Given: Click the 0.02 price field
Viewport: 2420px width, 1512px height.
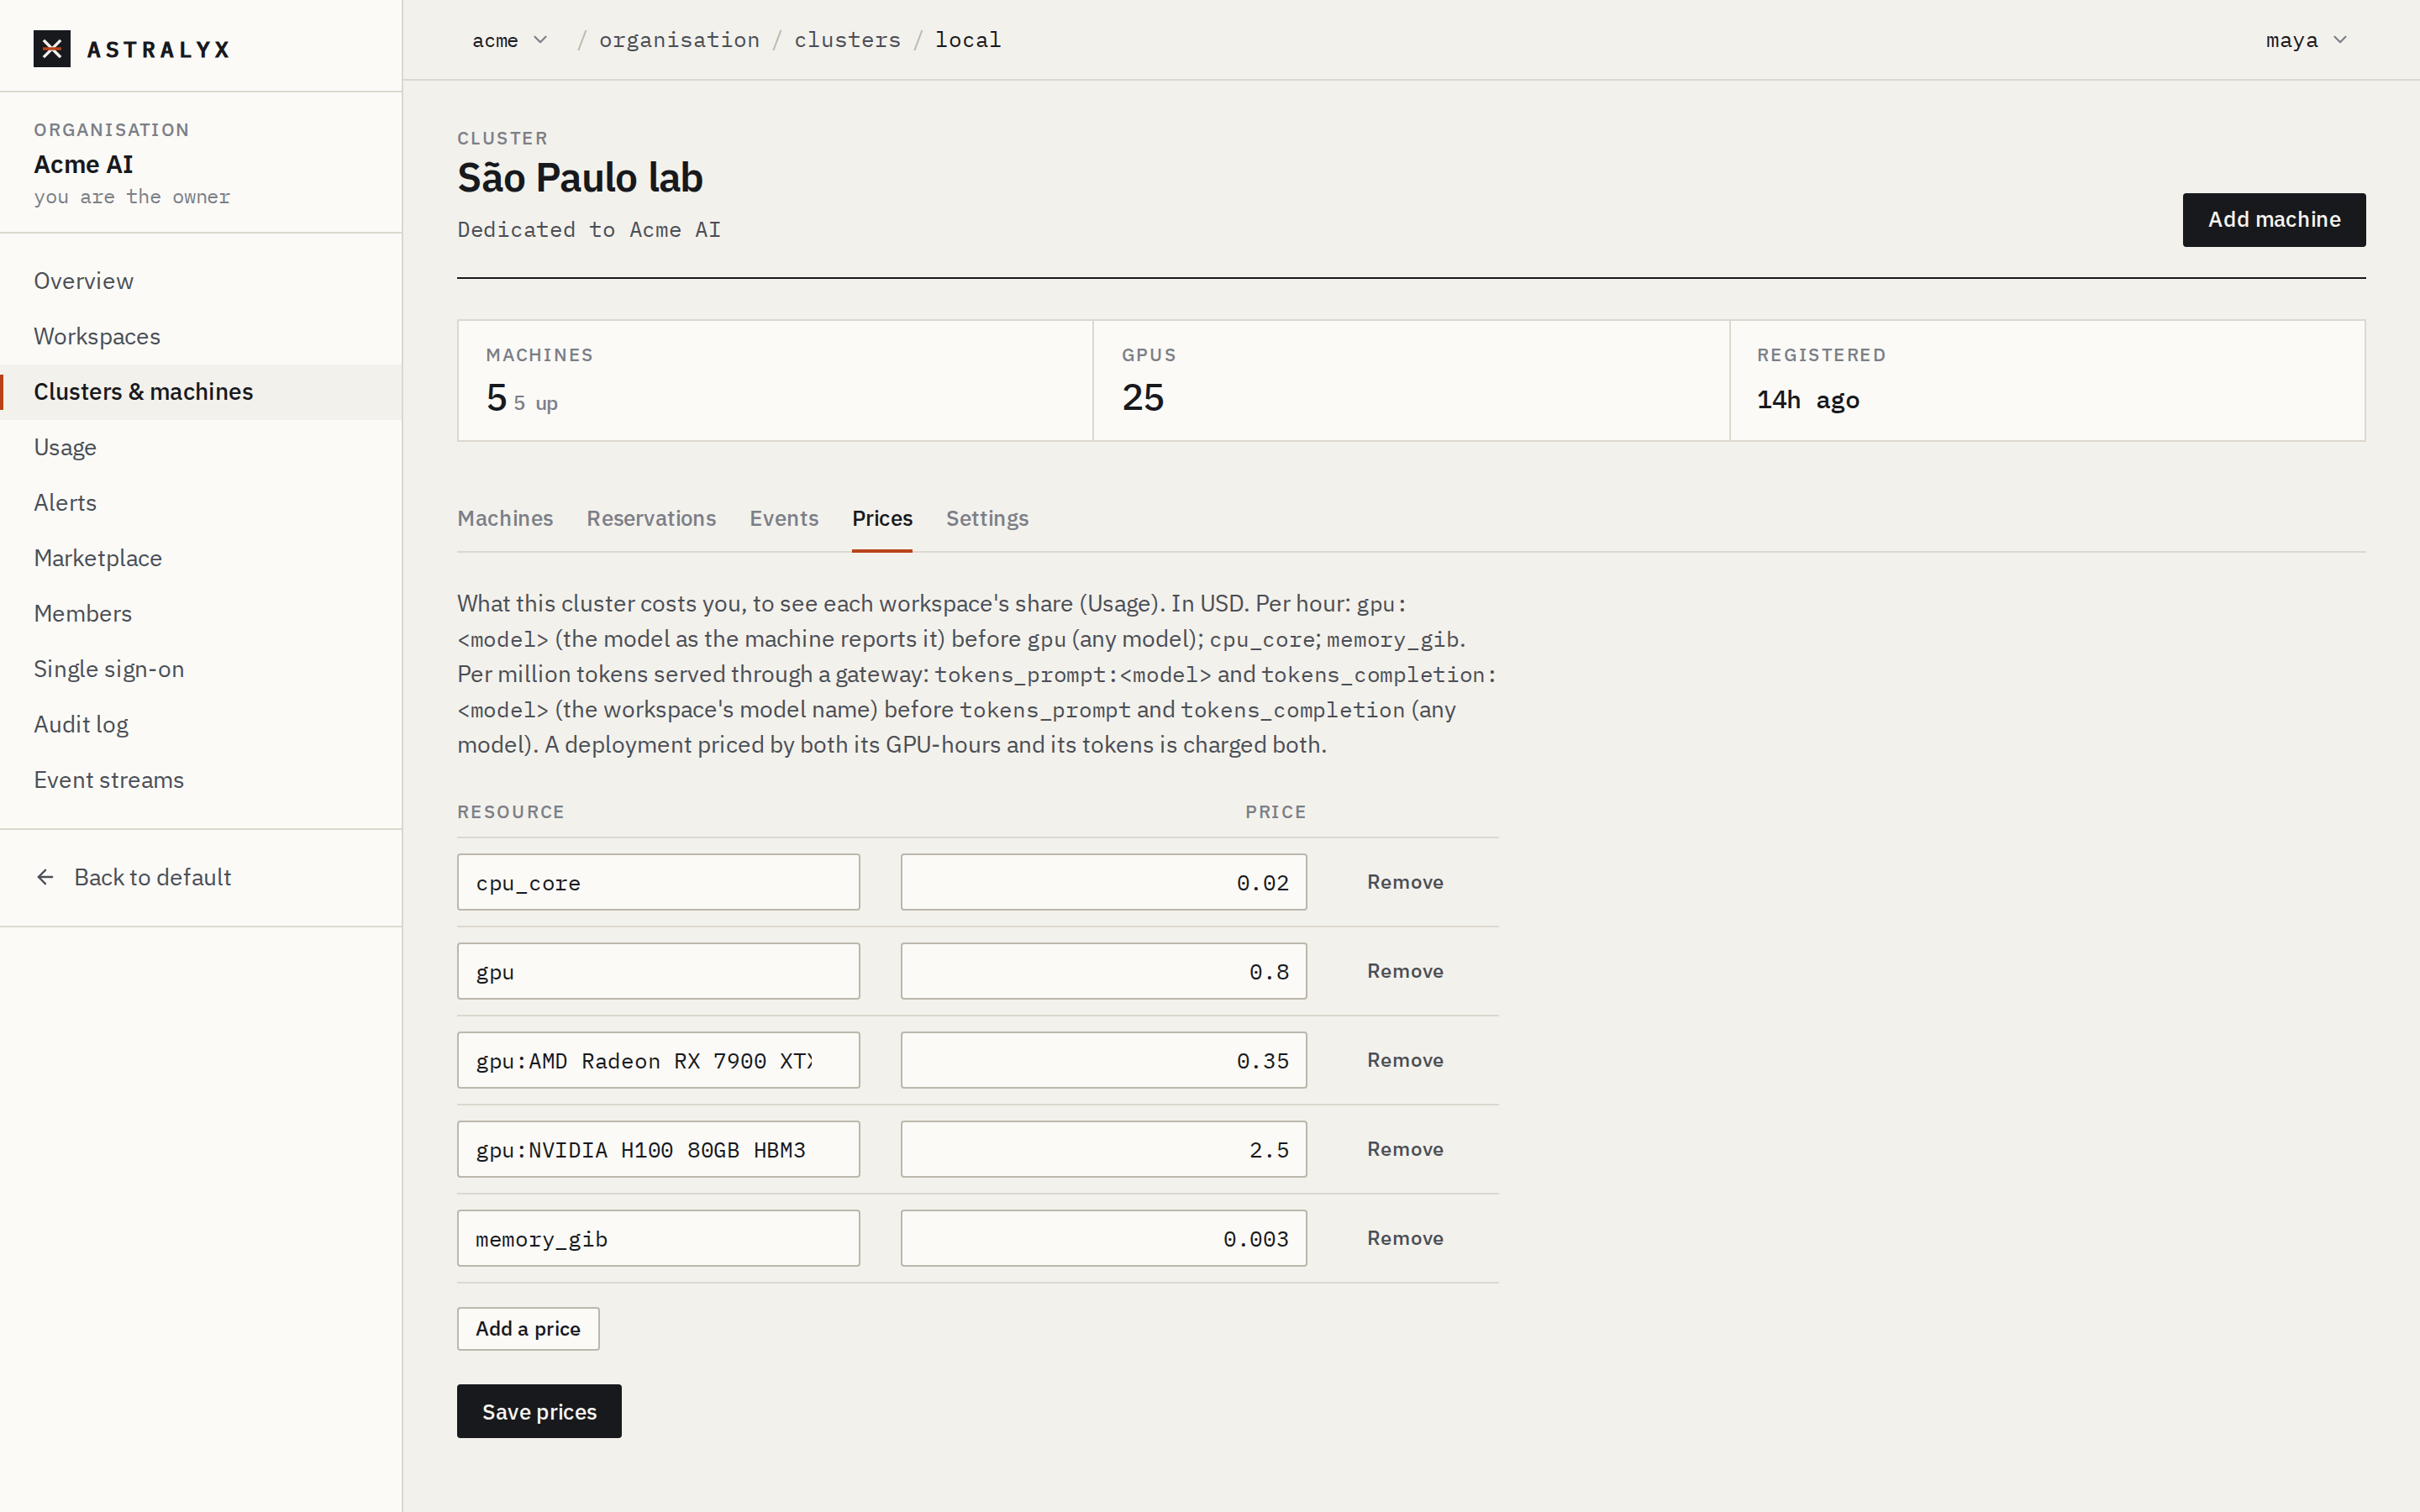Looking at the screenshot, I should [1103, 882].
